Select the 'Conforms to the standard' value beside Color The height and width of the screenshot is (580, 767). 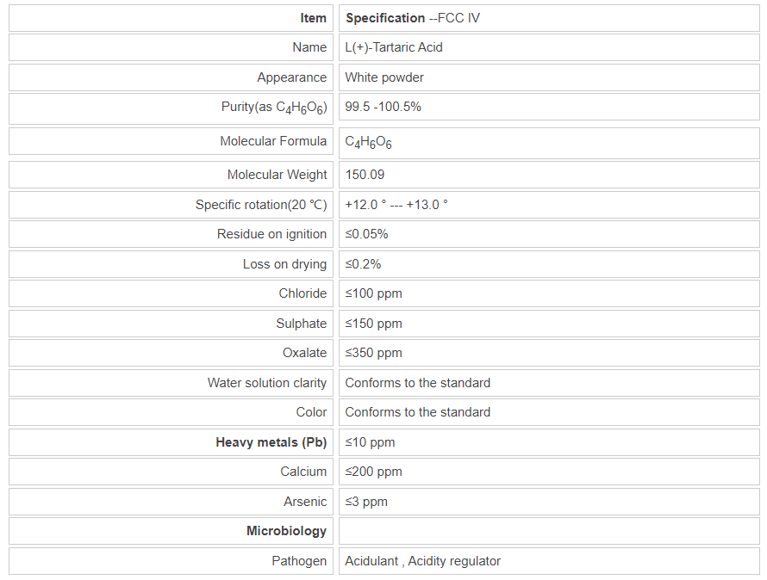coord(417,412)
